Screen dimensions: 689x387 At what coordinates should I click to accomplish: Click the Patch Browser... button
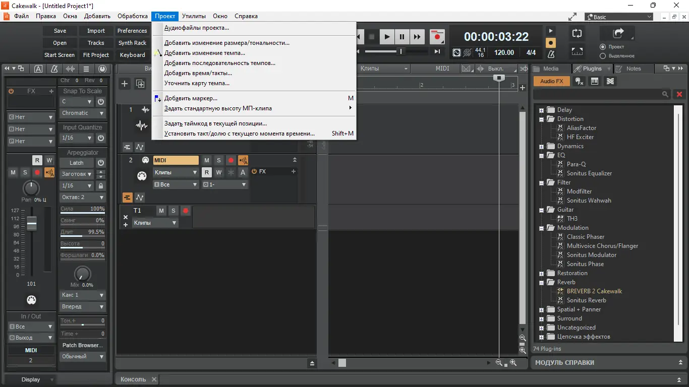coord(83,346)
